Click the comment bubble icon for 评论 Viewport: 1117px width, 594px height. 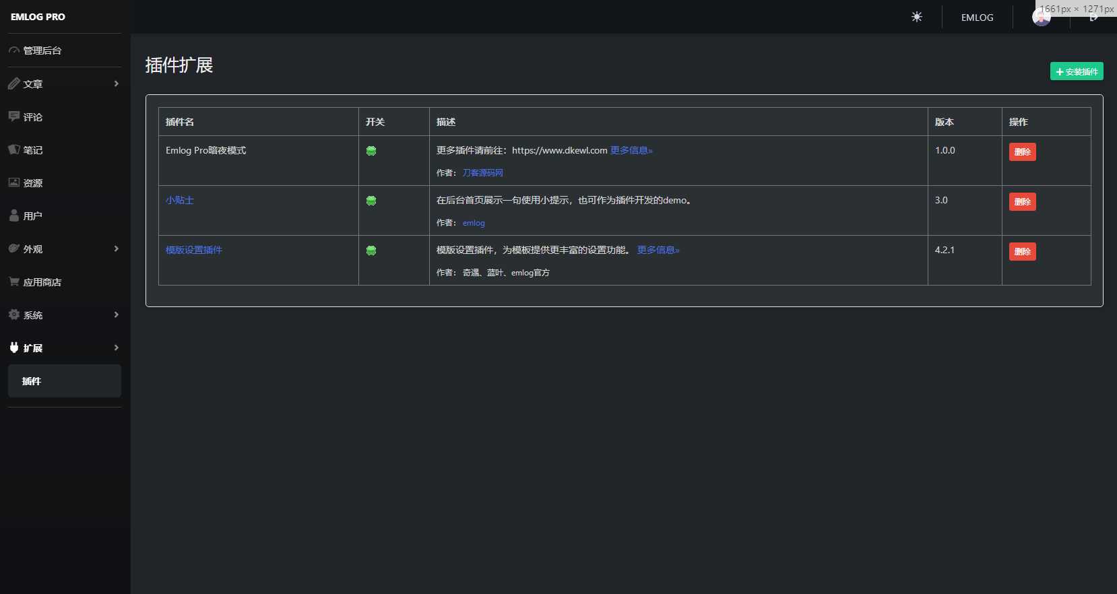14,117
